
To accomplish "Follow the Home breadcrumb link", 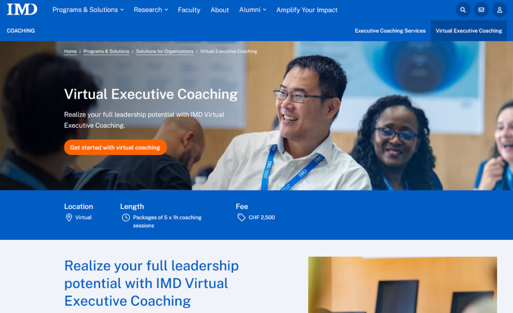I will coord(70,51).
